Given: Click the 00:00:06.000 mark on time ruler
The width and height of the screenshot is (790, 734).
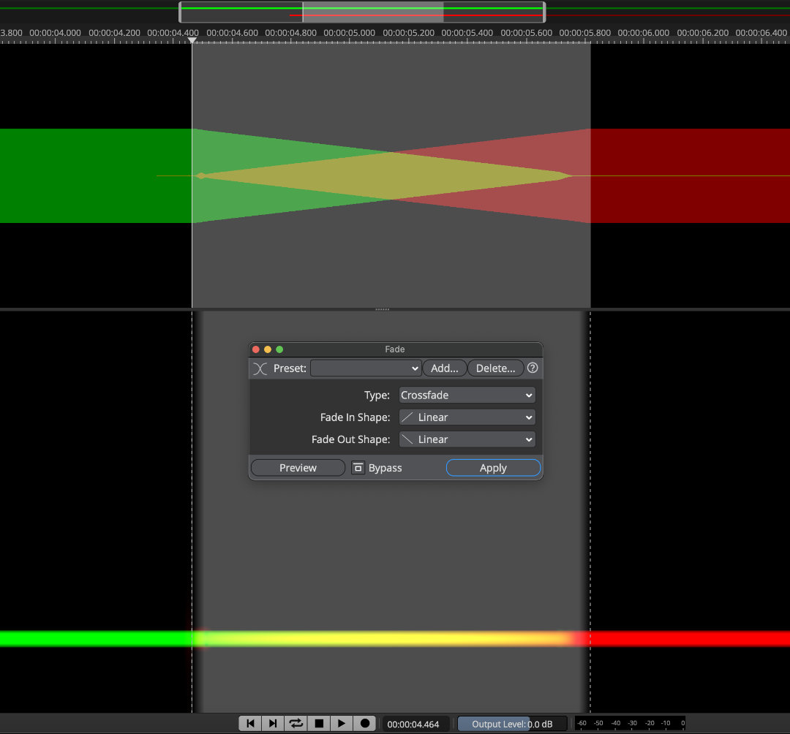Looking at the screenshot, I should point(644,33).
